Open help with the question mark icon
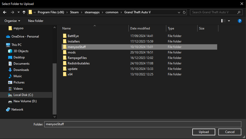The width and height of the screenshot is (246, 139). (239, 21)
